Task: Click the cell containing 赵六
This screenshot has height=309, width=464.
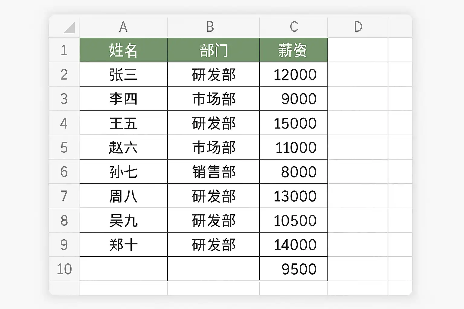Action: pyautogui.click(x=123, y=148)
